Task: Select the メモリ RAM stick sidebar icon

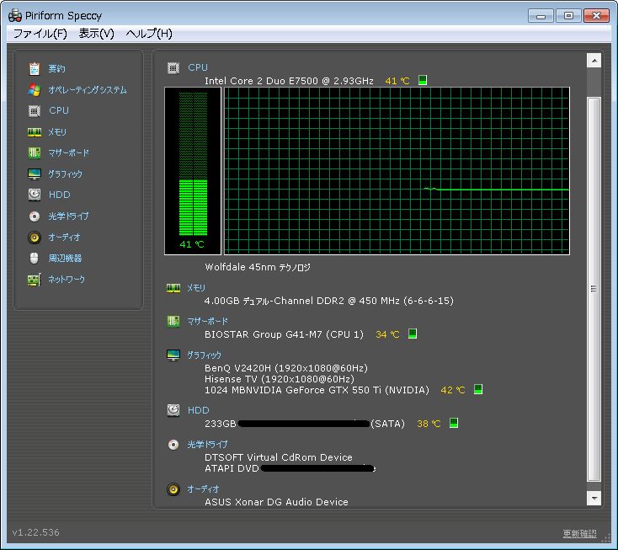Action: pos(35,132)
